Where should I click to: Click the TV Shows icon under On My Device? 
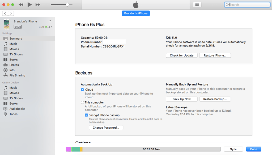[6, 98]
